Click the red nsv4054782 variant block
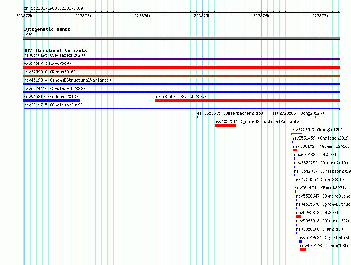The image size is (351, 265). (x=303, y=250)
